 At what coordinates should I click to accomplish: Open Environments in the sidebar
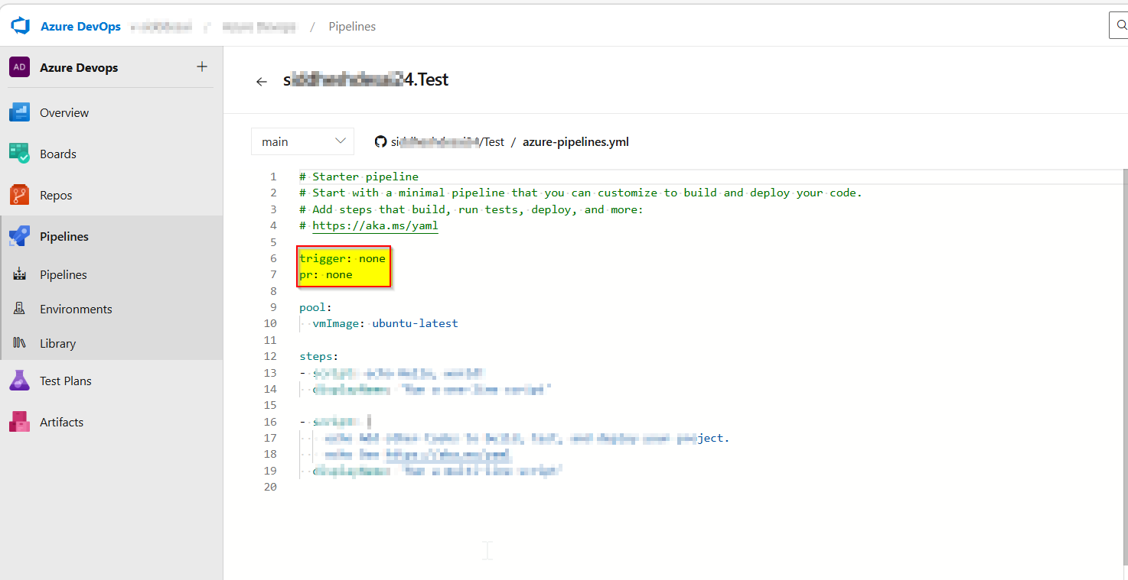(x=76, y=309)
